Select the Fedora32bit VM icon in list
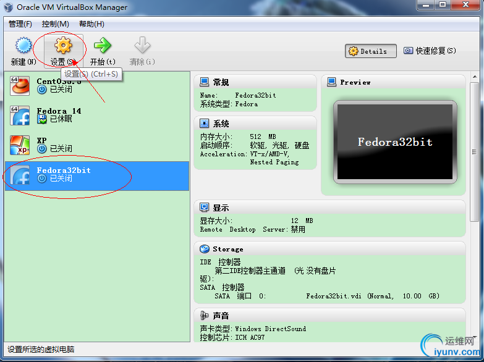This screenshot has width=484, height=362. click(x=20, y=175)
